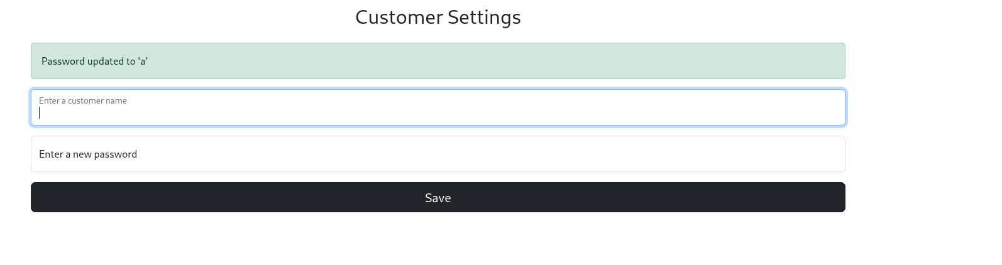Click the left edge of the Save button
Image resolution: width=1002 pixels, height=265 pixels.
pyautogui.click(x=44, y=197)
